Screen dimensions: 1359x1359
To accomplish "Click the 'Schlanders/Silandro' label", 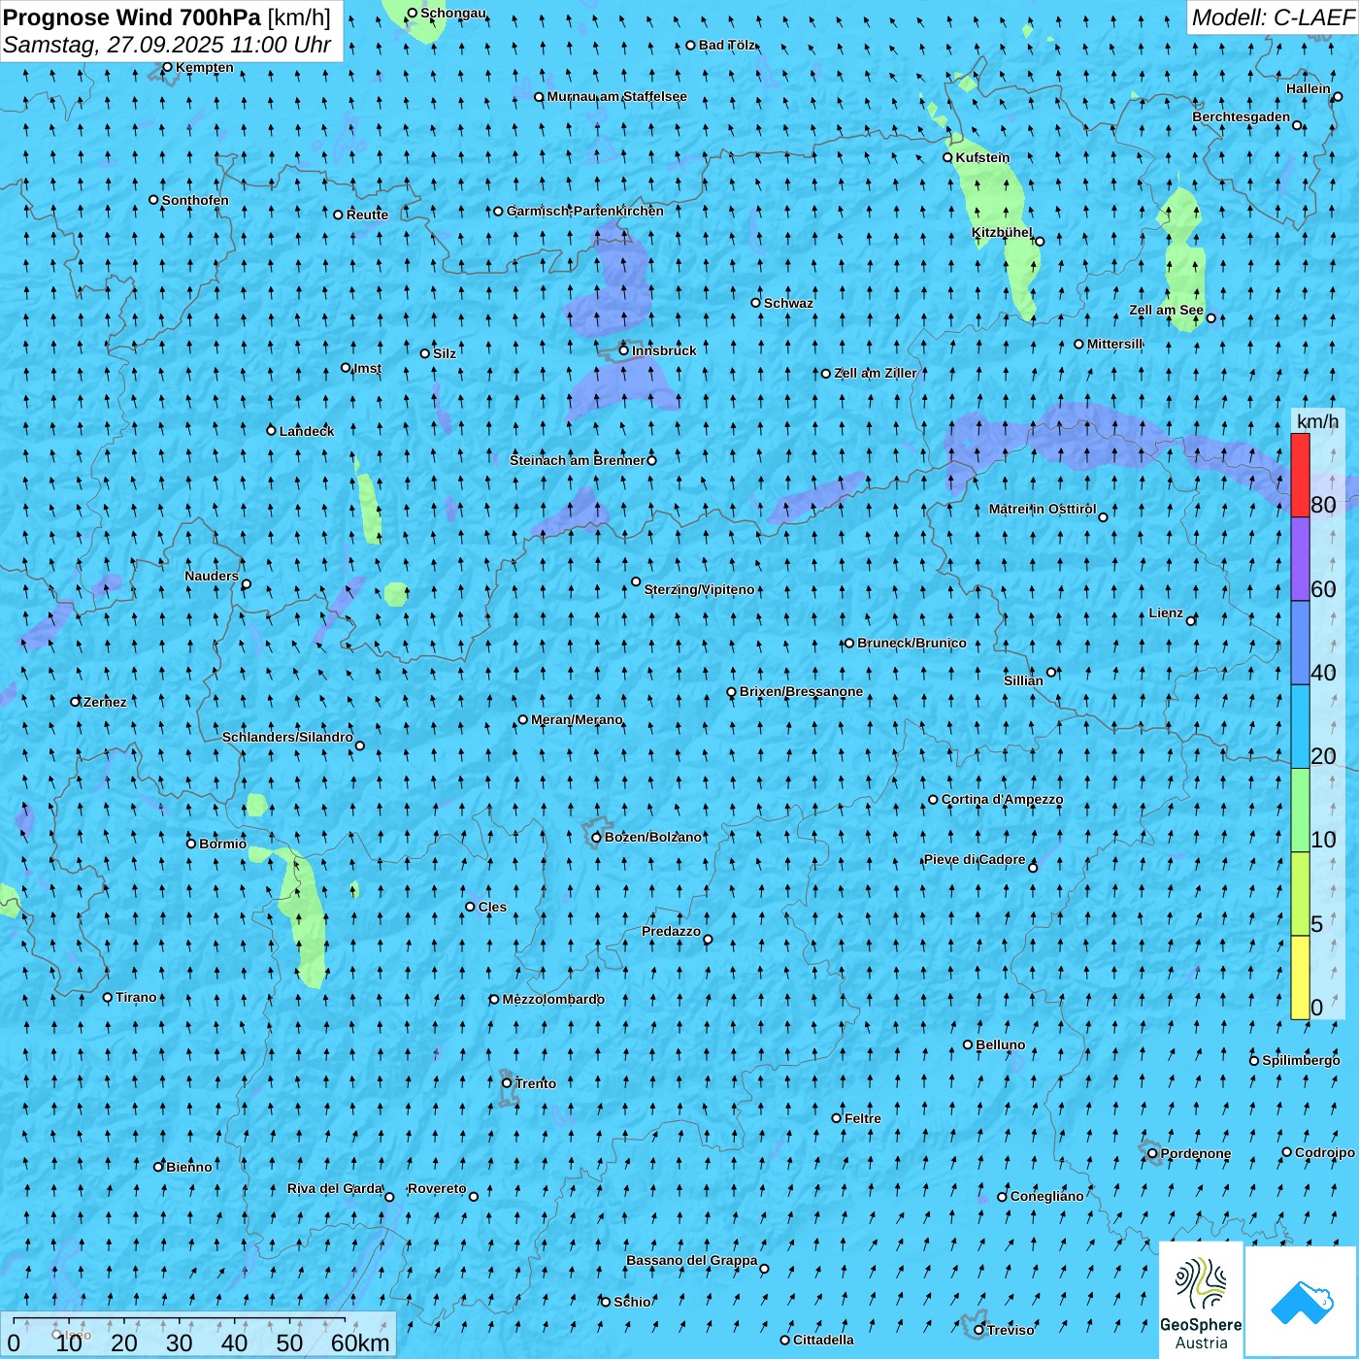I will pos(287,737).
